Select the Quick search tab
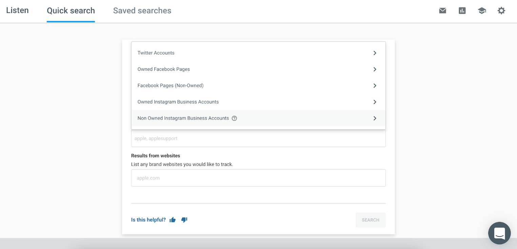 71,11
